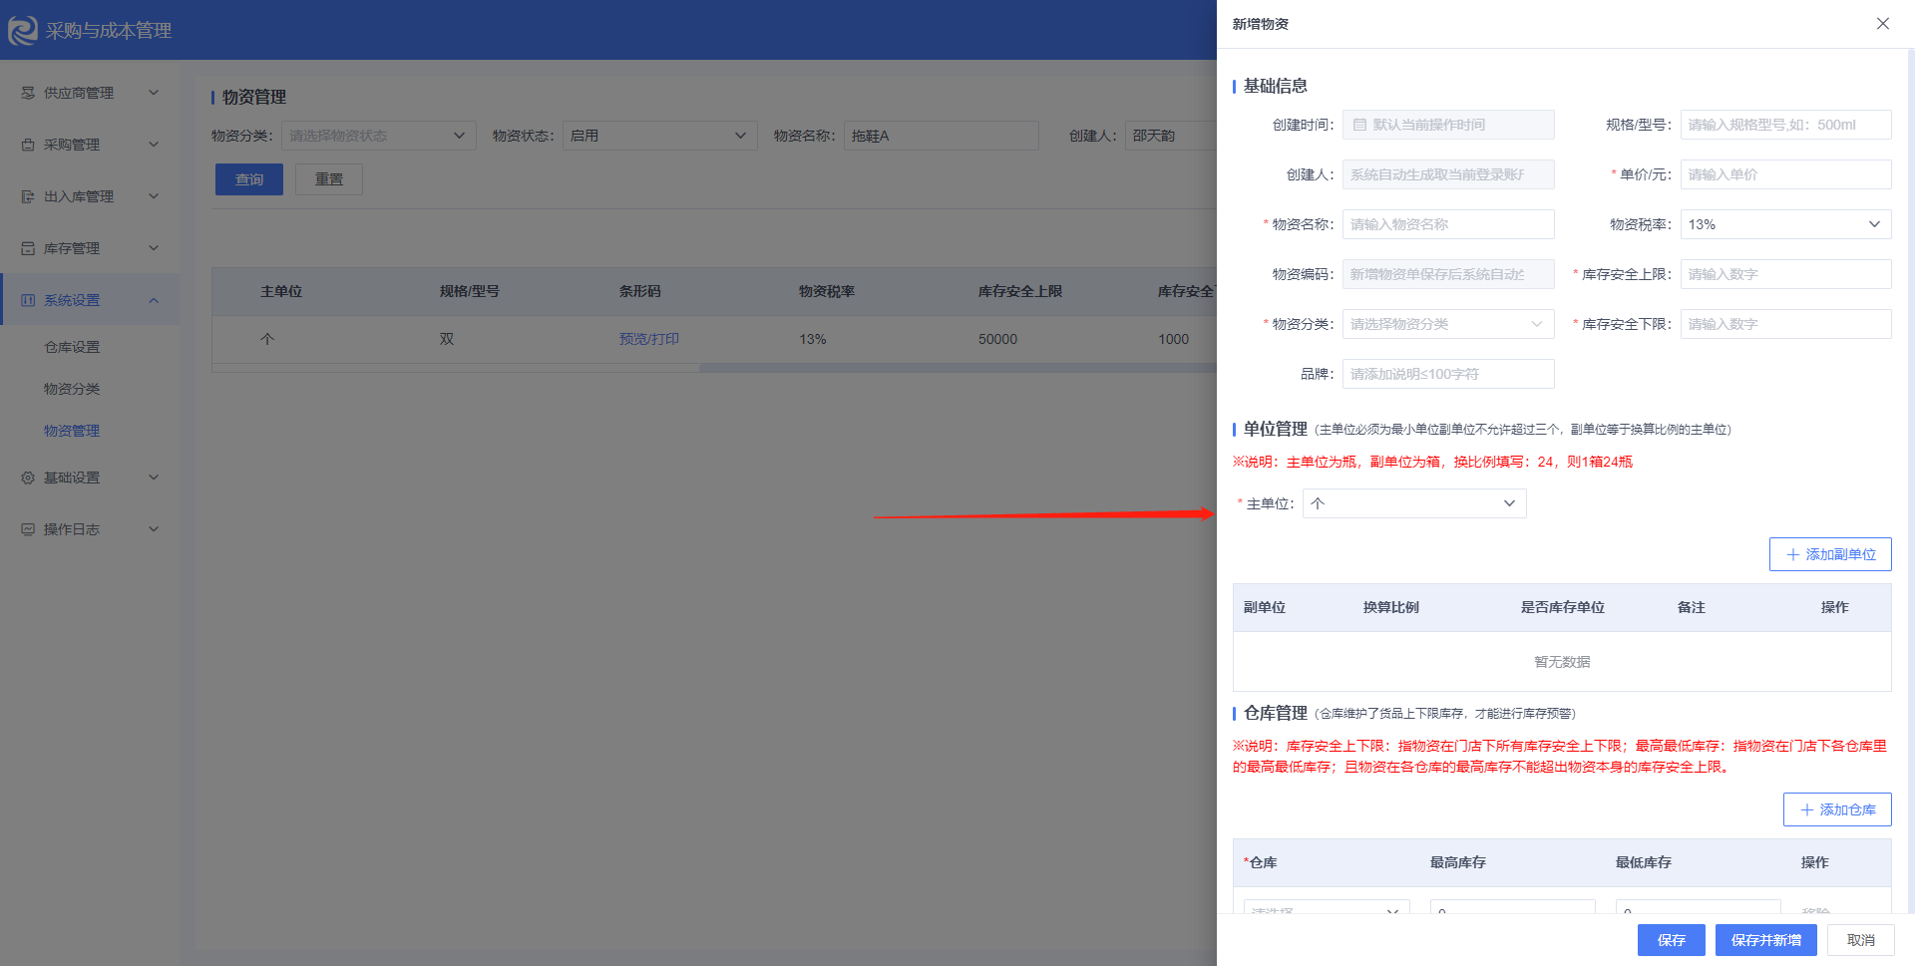1915x966 pixels.
Task: Click the app logo in header
Action: pyautogui.click(x=22, y=30)
